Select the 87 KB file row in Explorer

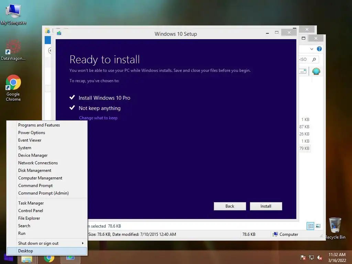pyautogui.click(x=305, y=126)
